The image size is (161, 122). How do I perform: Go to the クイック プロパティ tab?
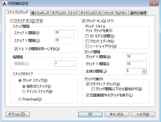tap(115, 13)
